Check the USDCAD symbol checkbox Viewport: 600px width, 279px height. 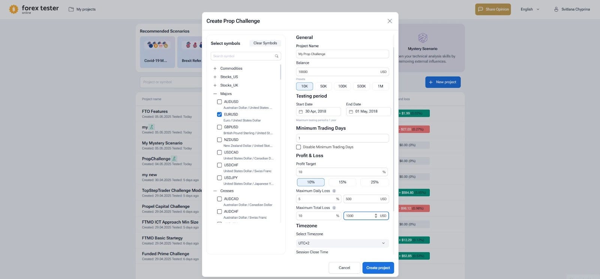[x=219, y=153]
